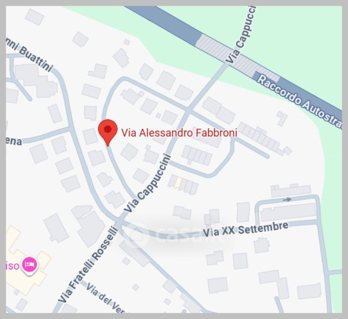This screenshot has width=348, height=319.
Task: Click the street label ending in 'ena'
Action: (14, 141)
